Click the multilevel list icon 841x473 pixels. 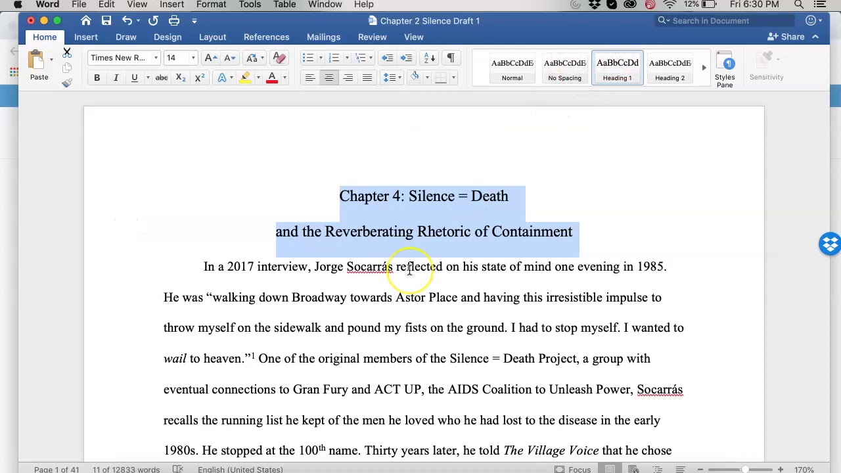coord(360,58)
